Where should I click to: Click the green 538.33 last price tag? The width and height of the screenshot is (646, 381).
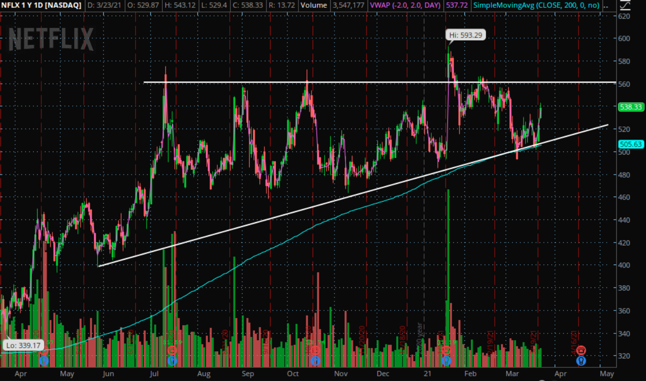point(630,107)
